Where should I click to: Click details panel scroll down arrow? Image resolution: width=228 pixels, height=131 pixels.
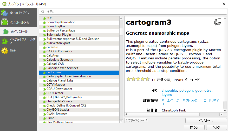coord(225,111)
